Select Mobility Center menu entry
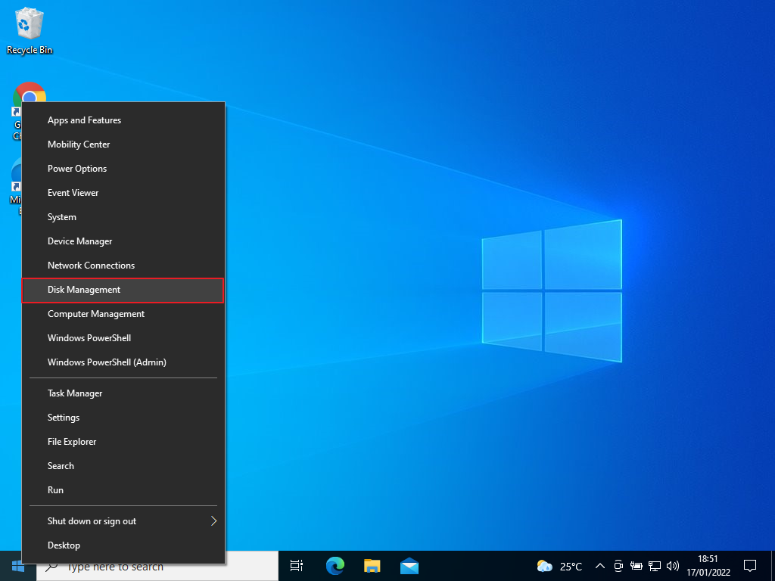This screenshot has width=775, height=581. coord(123,144)
